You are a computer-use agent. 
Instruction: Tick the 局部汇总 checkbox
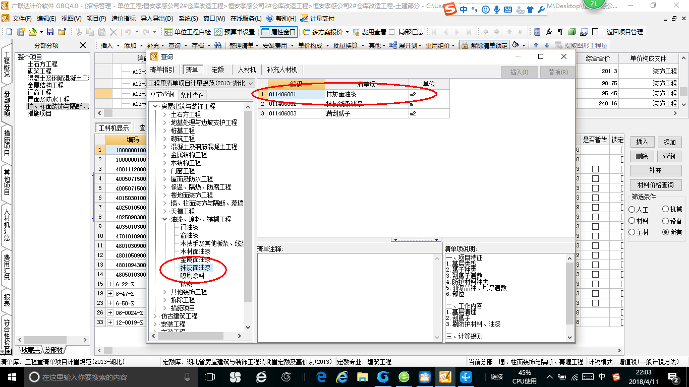392,32
